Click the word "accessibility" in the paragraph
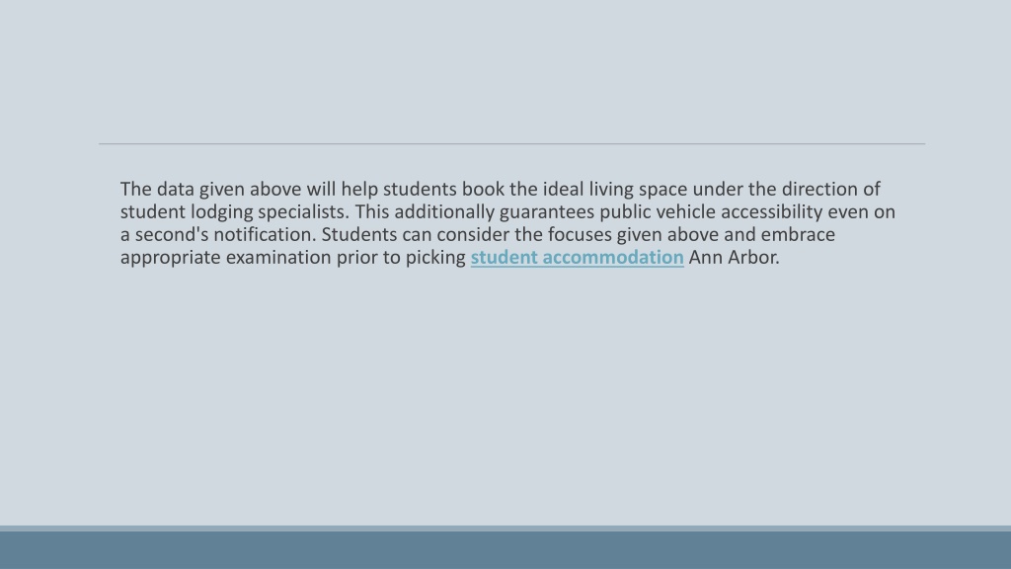Image resolution: width=1011 pixels, height=569 pixels. [772, 212]
